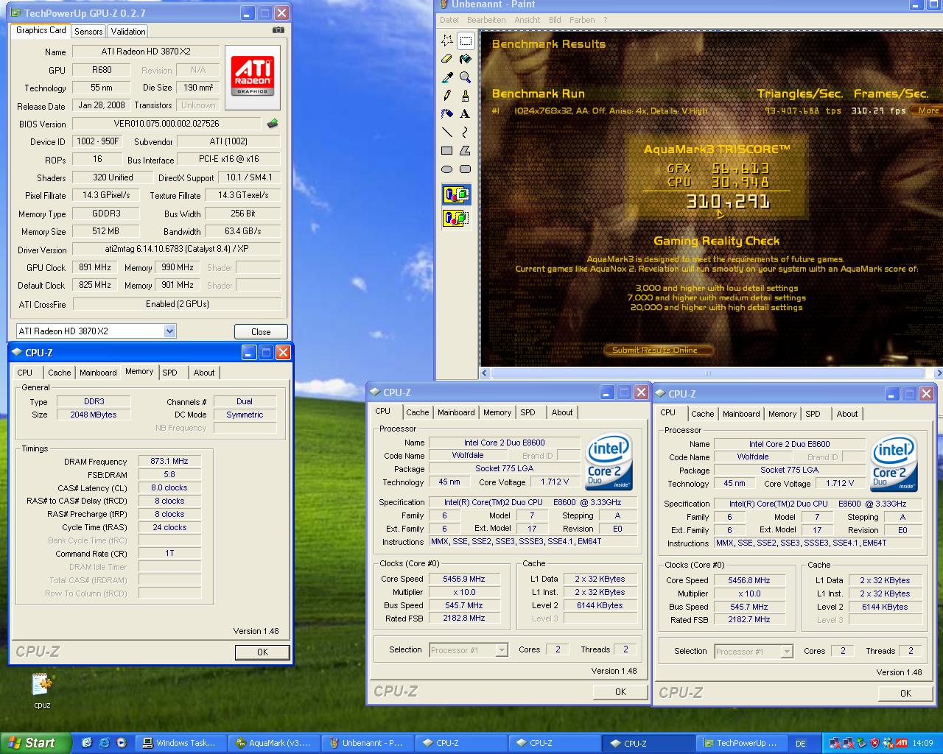Image resolution: width=943 pixels, height=754 pixels.
Task: Choose the Magnifier tool in Paint
Action: click(x=466, y=77)
